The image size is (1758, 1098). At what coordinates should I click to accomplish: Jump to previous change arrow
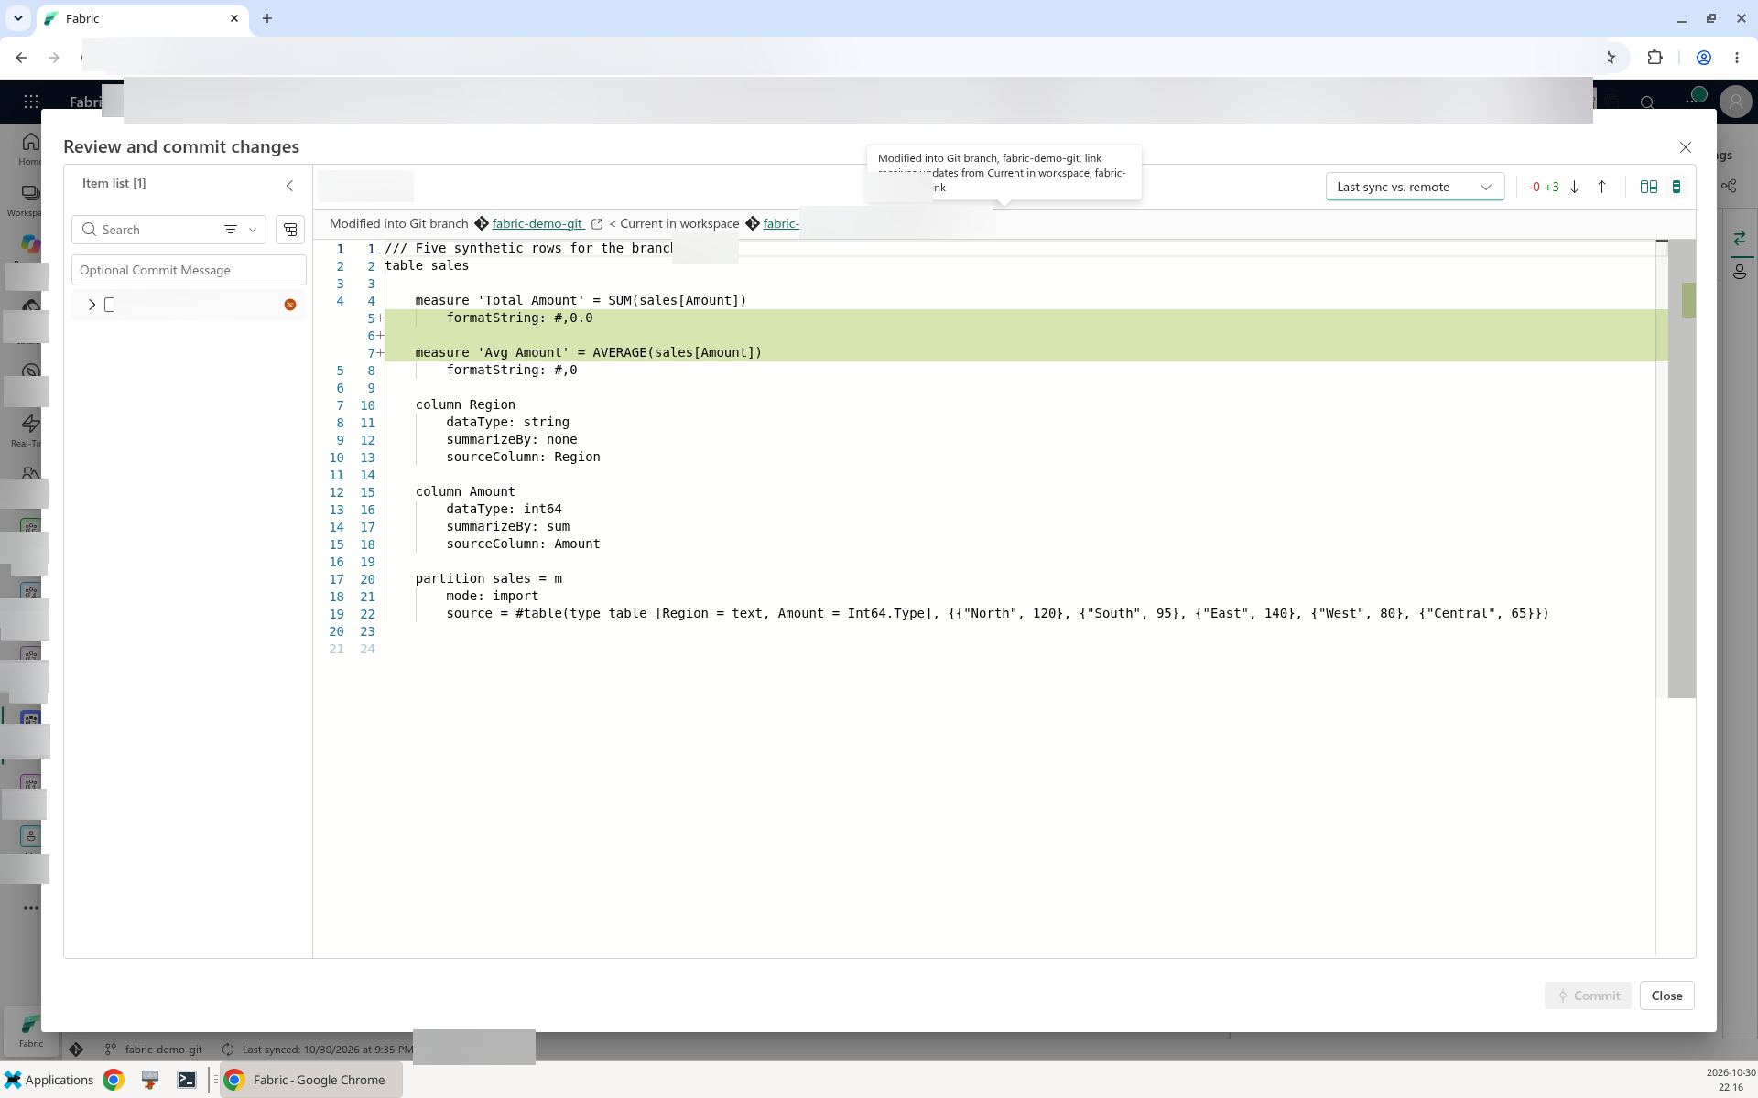(1601, 187)
